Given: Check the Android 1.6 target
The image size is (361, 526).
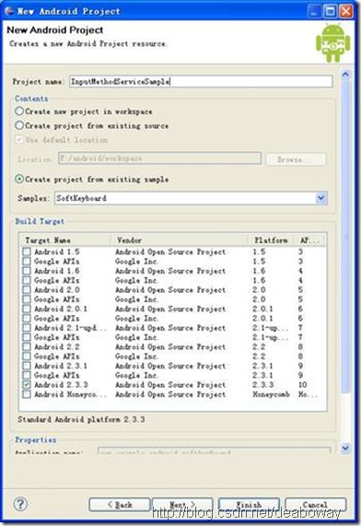Looking at the screenshot, I should pos(27,271).
